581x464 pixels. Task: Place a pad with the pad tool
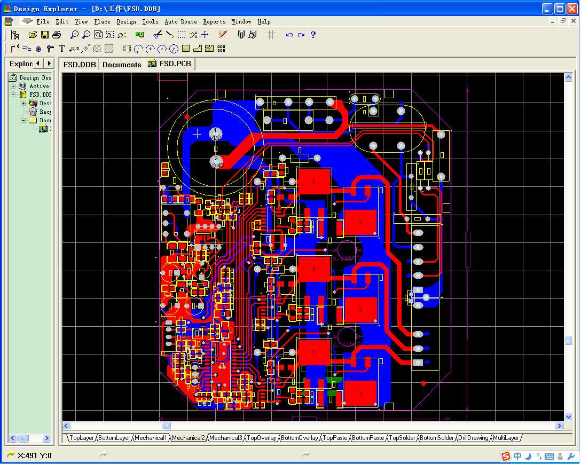38,49
